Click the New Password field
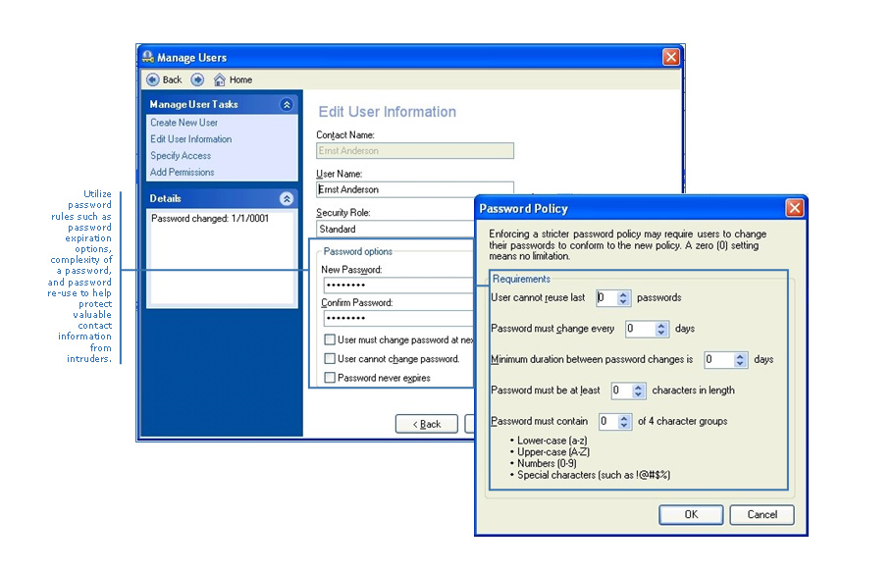 tap(398, 286)
